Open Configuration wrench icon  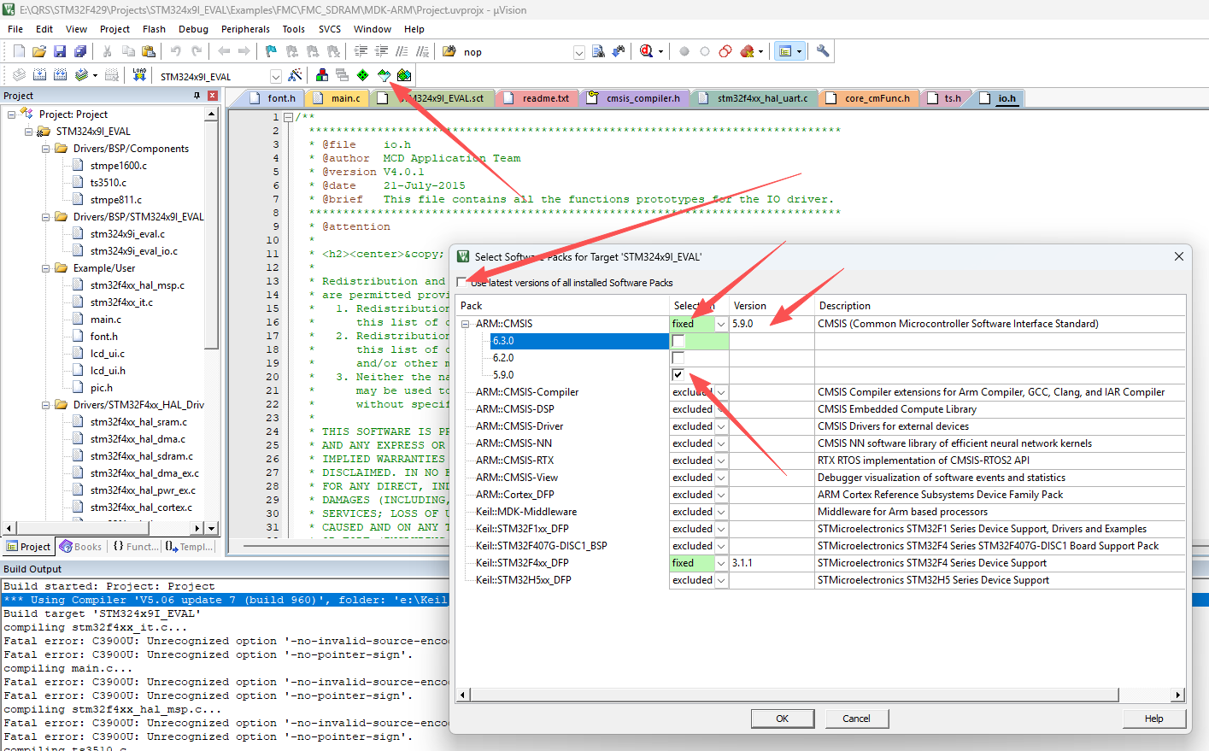click(823, 51)
